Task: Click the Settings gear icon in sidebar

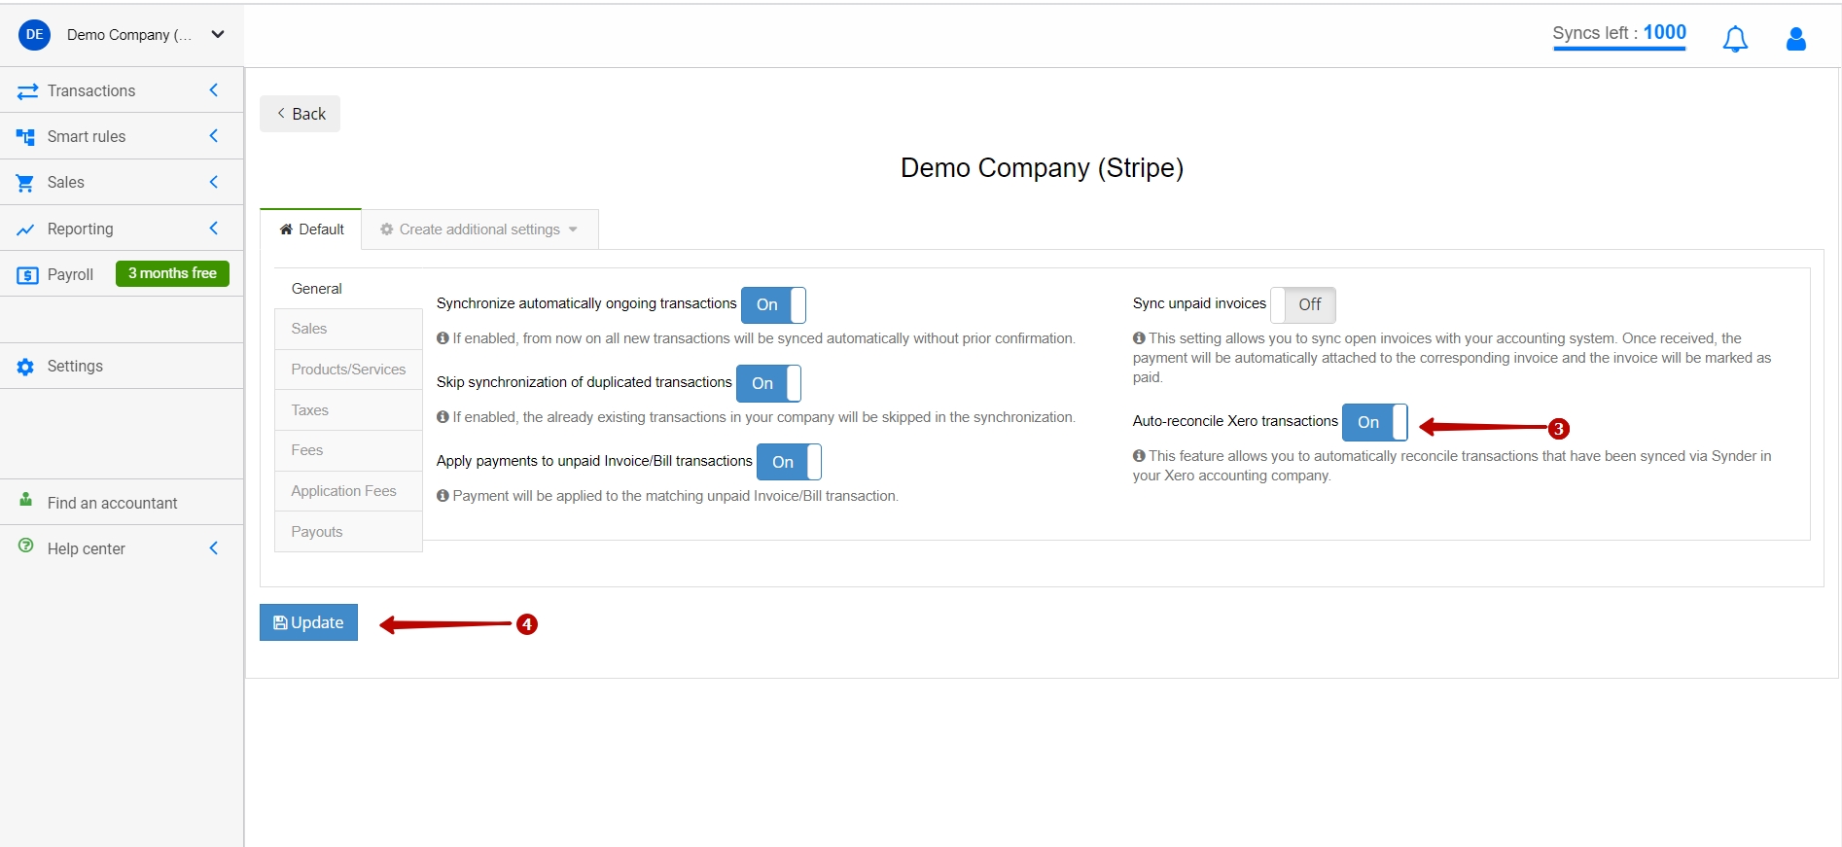Action: tap(25, 367)
